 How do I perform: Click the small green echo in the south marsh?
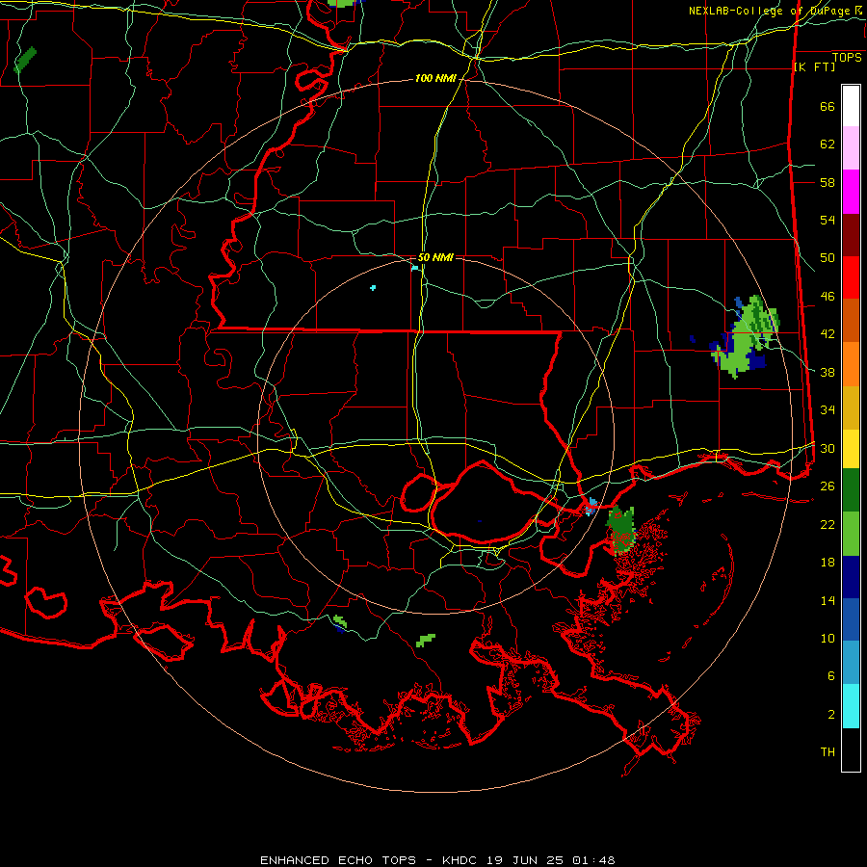(426, 641)
